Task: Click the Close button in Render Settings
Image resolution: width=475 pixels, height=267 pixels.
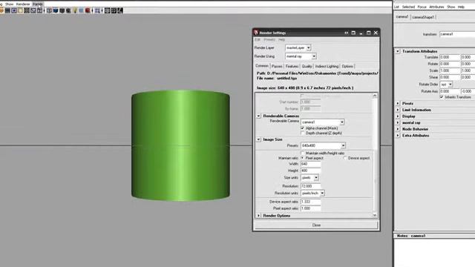Action: coord(316,225)
